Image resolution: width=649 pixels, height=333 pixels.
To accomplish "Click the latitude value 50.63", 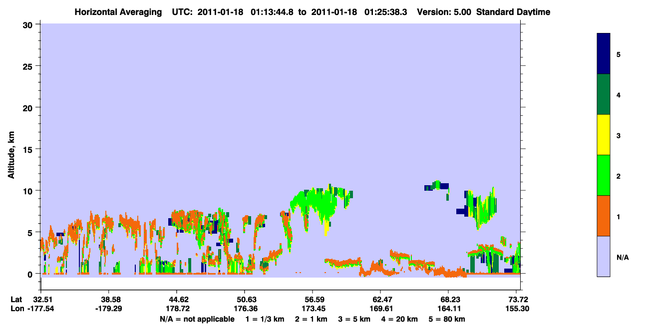I will (244, 300).
